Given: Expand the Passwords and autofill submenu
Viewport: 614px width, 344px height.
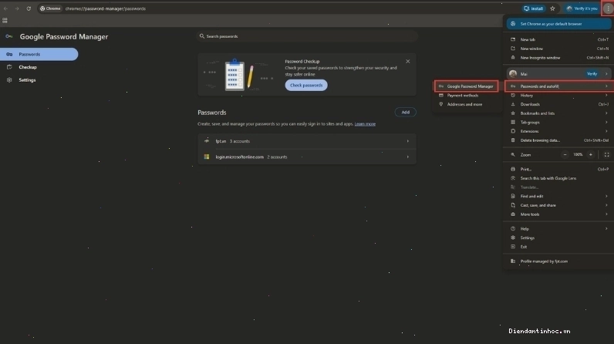Looking at the screenshot, I should click(558, 86).
